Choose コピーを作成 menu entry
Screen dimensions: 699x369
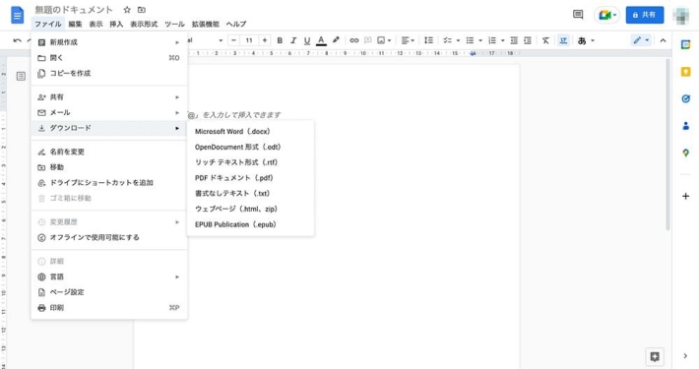tap(109, 73)
